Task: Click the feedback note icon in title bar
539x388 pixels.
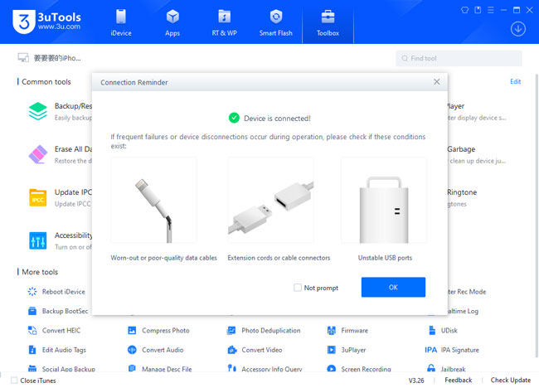Action: 478,10
